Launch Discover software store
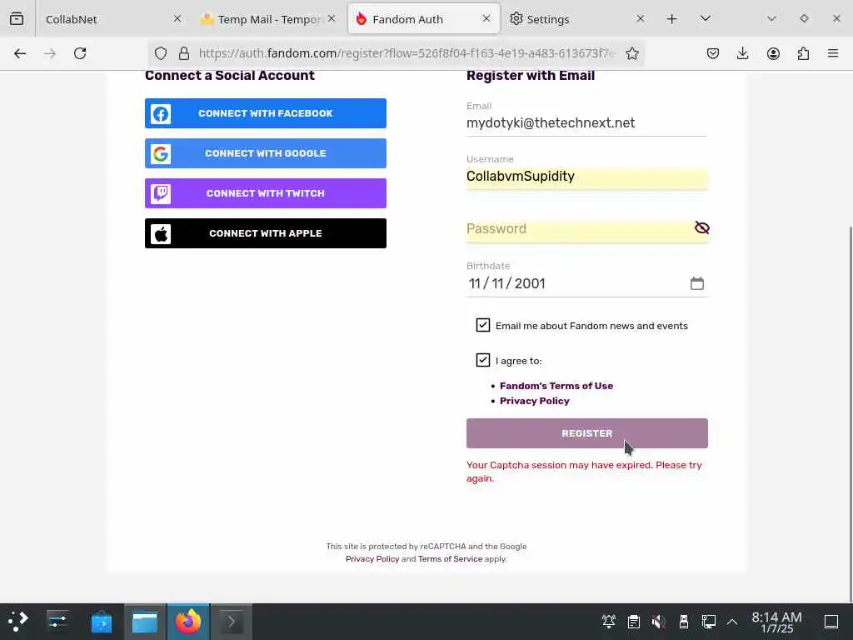Screen dimensions: 853x640 [101, 622]
